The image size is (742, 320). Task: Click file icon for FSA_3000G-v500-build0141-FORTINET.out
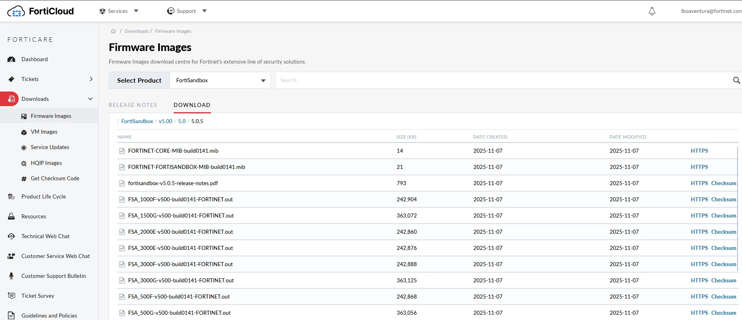point(122,280)
